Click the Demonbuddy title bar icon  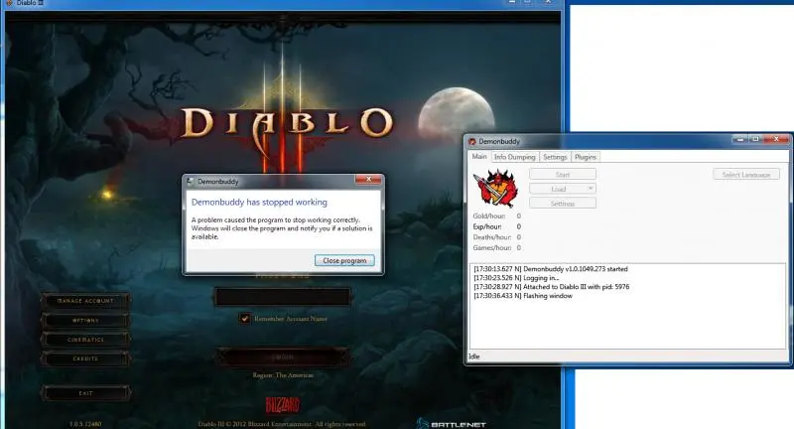point(472,142)
